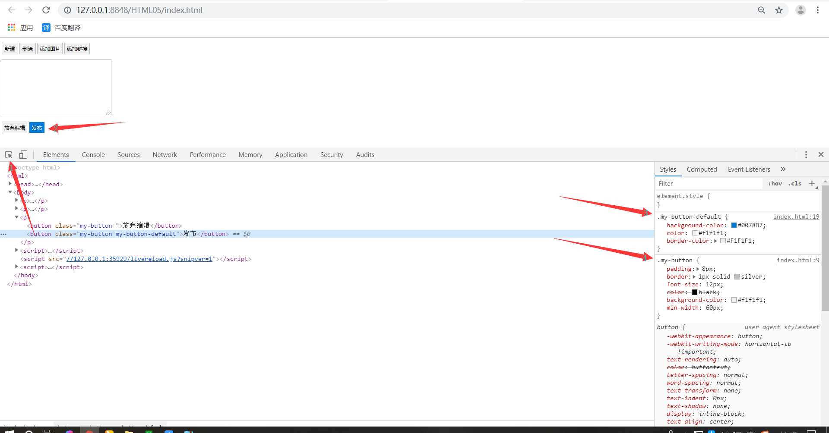Click the blue 发布 button
This screenshot has width=829, height=433.
tap(37, 128)
